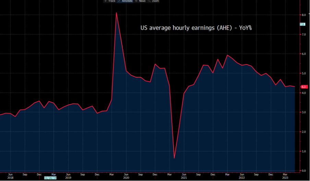
Task: Click the 8.0 y-axis label
Action: (x=304, y=15)
